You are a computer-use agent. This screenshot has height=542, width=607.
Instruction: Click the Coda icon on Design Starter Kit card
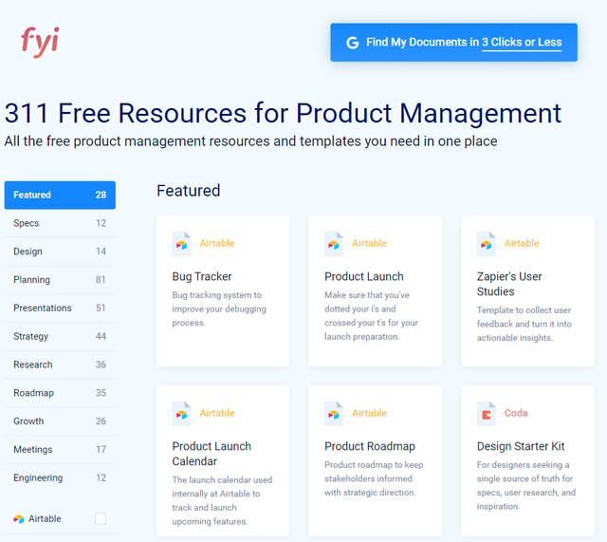pyautogui.click(x=486, y=414)
